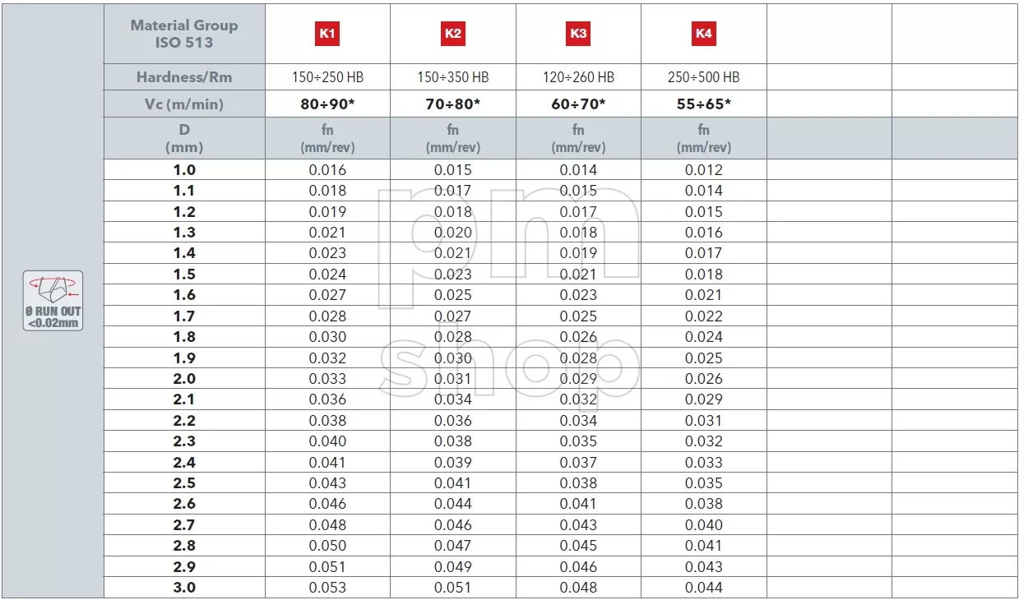The height and width of the screenshot is (600, 1019).
Task: Select diameter 2.0 row label
Action: pos(184,379)
